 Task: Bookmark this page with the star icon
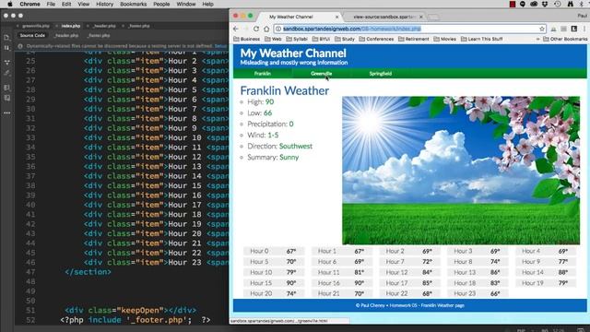click(542, 29)
